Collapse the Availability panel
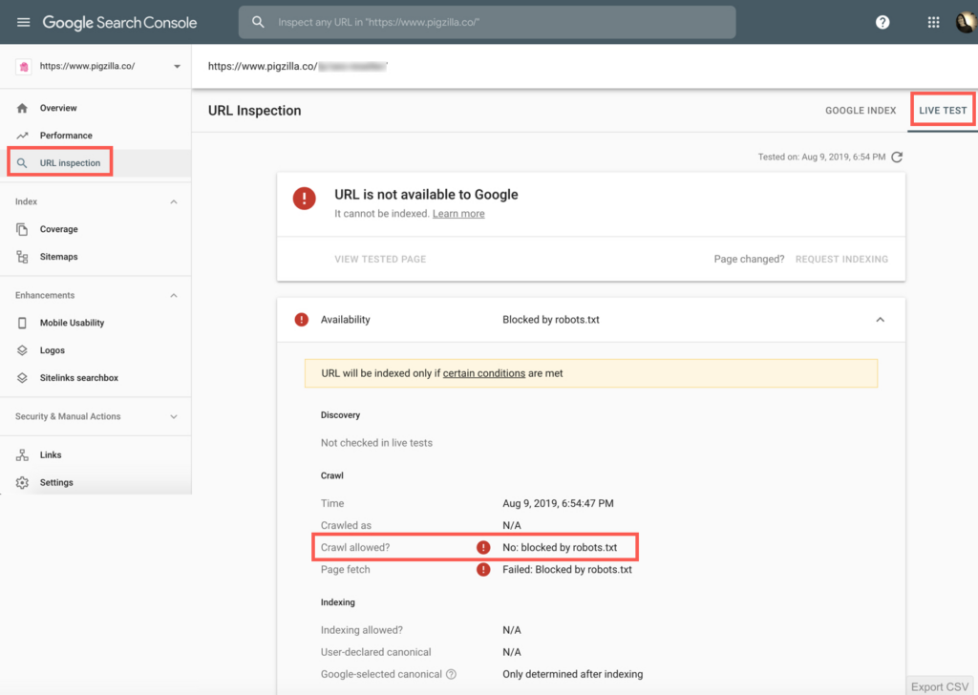 [880, 320]
